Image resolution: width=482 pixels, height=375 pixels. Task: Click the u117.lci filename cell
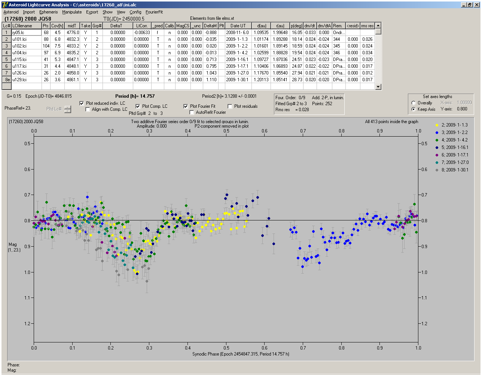26,66
